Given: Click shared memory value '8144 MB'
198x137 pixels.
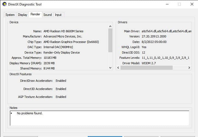Looking at the screenshot, I should click(49, 68).
